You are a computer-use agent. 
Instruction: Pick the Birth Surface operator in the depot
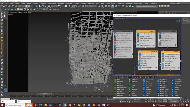[x=134, y=80]
